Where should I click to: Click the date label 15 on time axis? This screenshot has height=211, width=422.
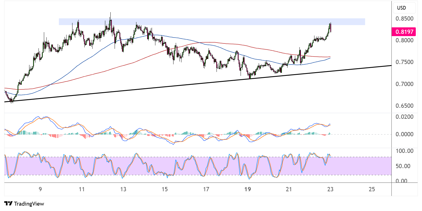(x=165, y=189)
